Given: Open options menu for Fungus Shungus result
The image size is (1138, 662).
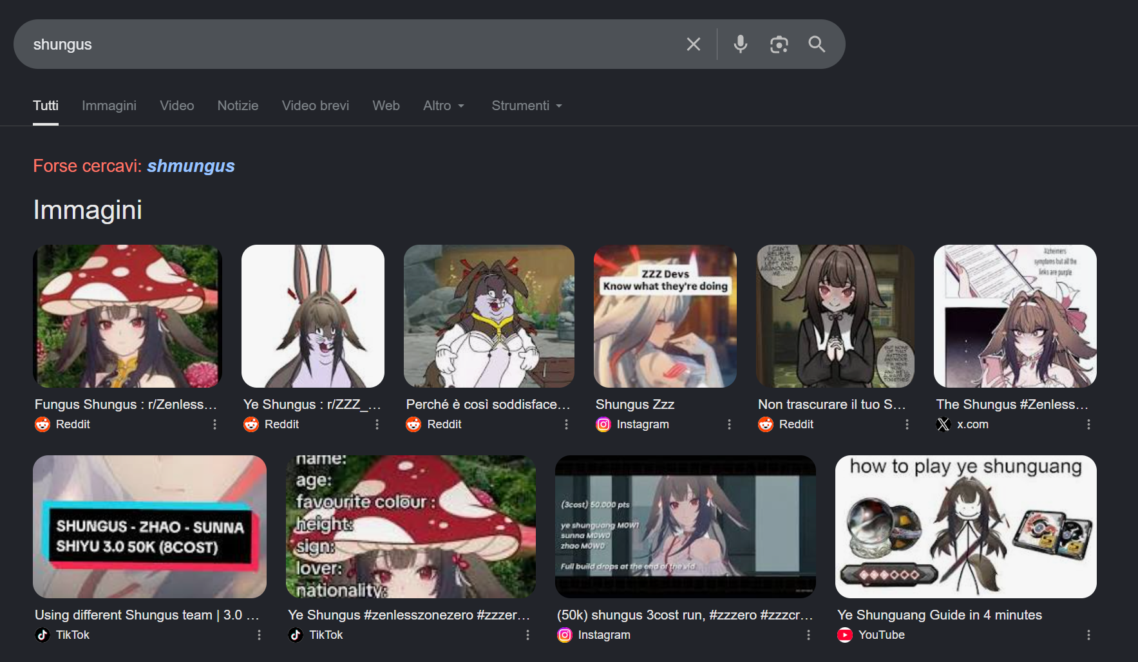Looking at the screenshot, I should pos(215,424).
